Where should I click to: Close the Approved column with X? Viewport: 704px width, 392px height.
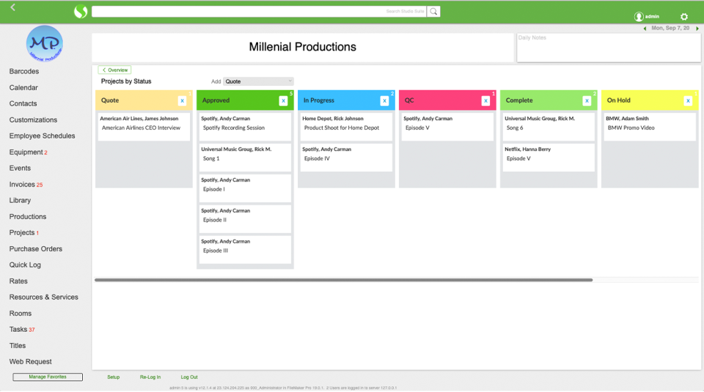(x=283, y=101)
